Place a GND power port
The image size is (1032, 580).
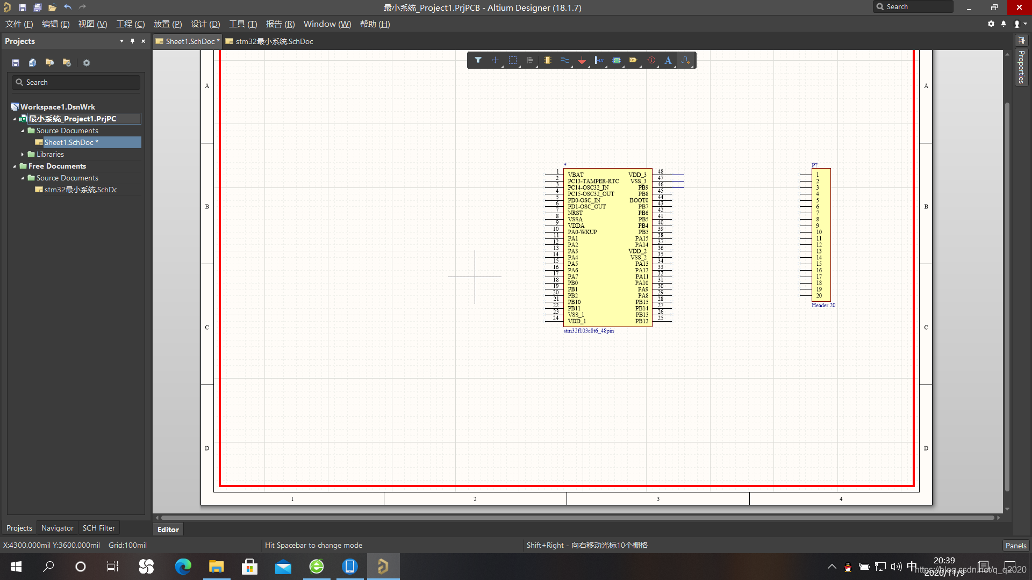click(x=582, y=60)
